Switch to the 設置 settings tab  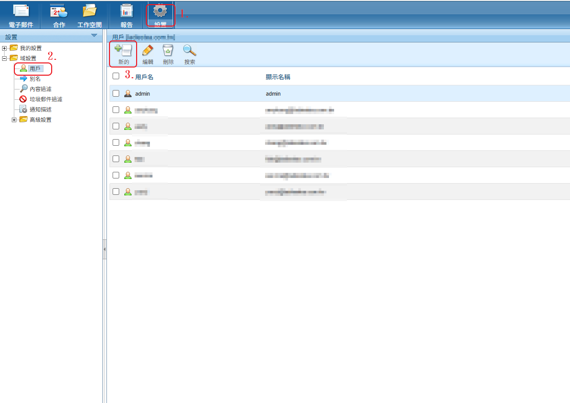[x=160, y=14]
